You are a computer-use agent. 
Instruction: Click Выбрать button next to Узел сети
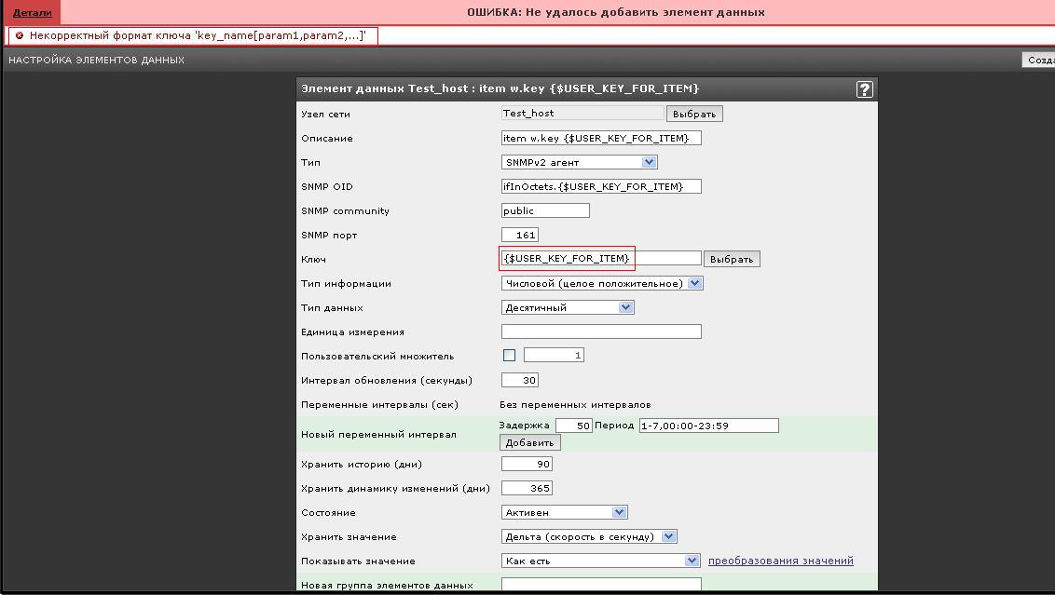point(694,114)
